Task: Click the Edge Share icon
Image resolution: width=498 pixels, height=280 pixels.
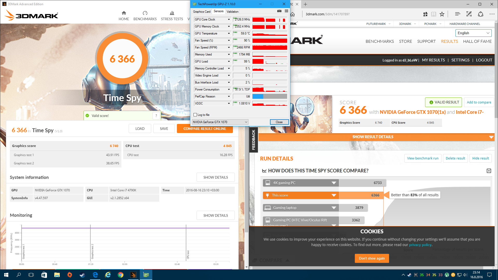Action: (x=480, y=14)
